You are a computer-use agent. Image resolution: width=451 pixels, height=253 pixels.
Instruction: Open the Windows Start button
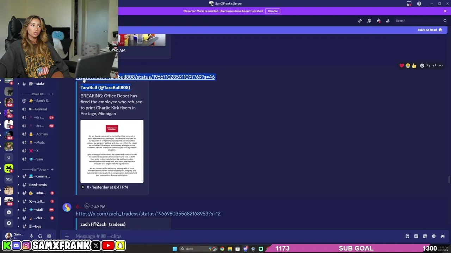click(174, 249)
